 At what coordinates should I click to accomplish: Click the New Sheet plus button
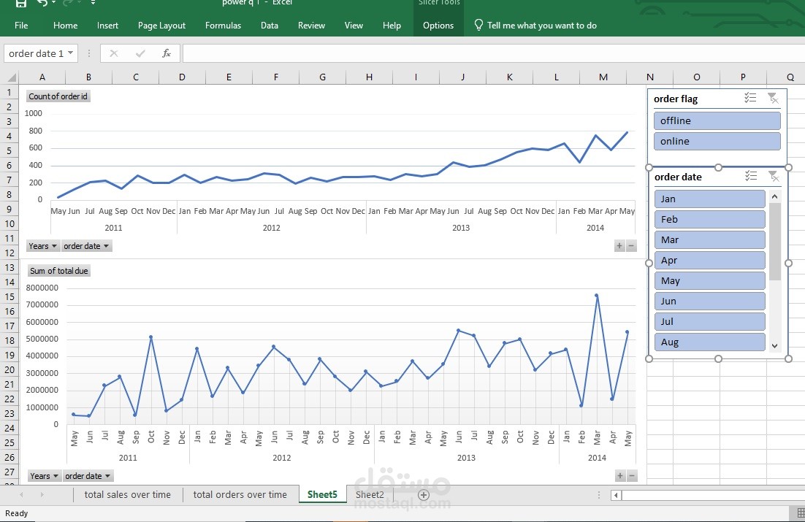tap(423, 494)
